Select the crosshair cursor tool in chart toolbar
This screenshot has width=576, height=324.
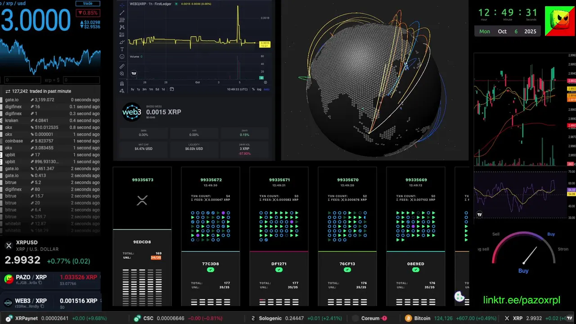(122, 5)
